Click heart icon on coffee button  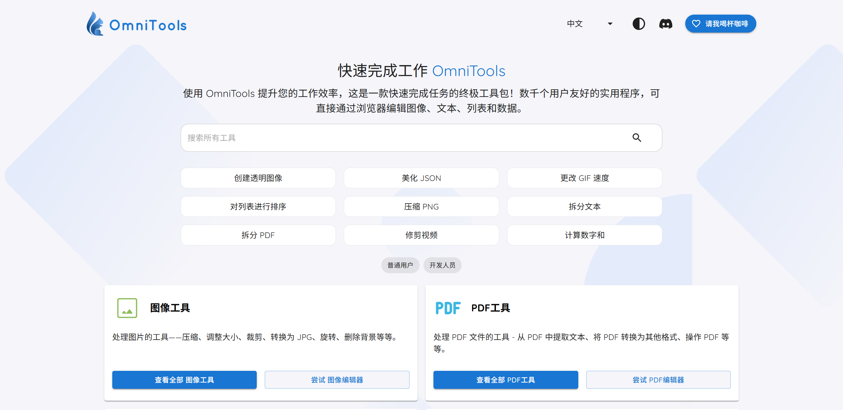click(x=696, y=24)
